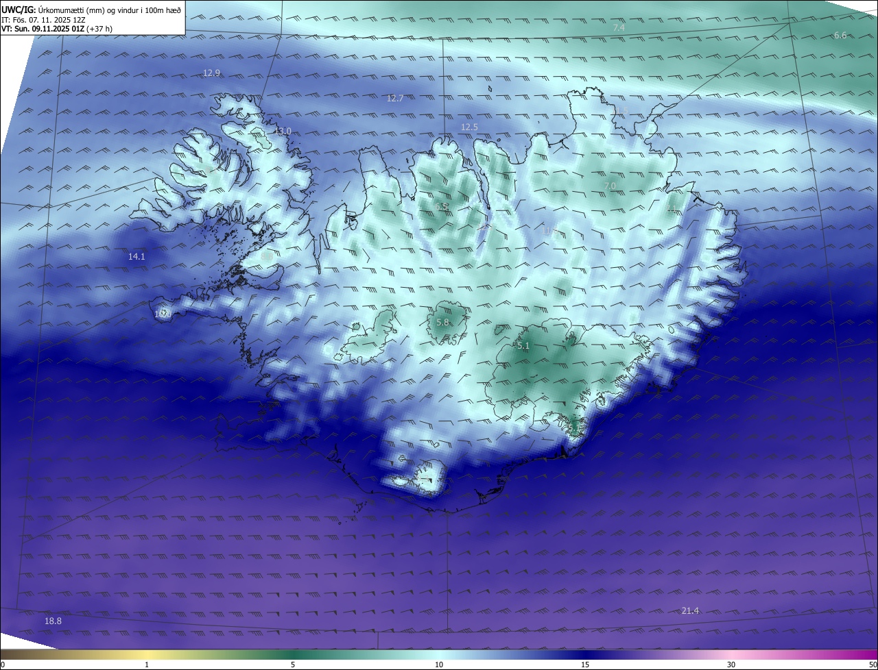Screen dimensions: 878x670
Task: Click the 10 tick on the color scale
Action: (x=439, y=665)
